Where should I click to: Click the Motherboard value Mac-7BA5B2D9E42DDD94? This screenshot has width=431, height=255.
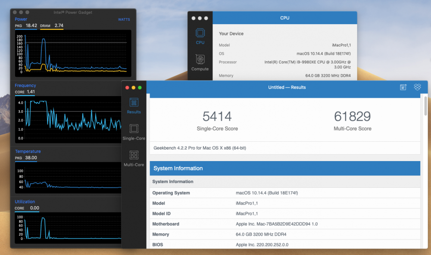click(277, 224)
